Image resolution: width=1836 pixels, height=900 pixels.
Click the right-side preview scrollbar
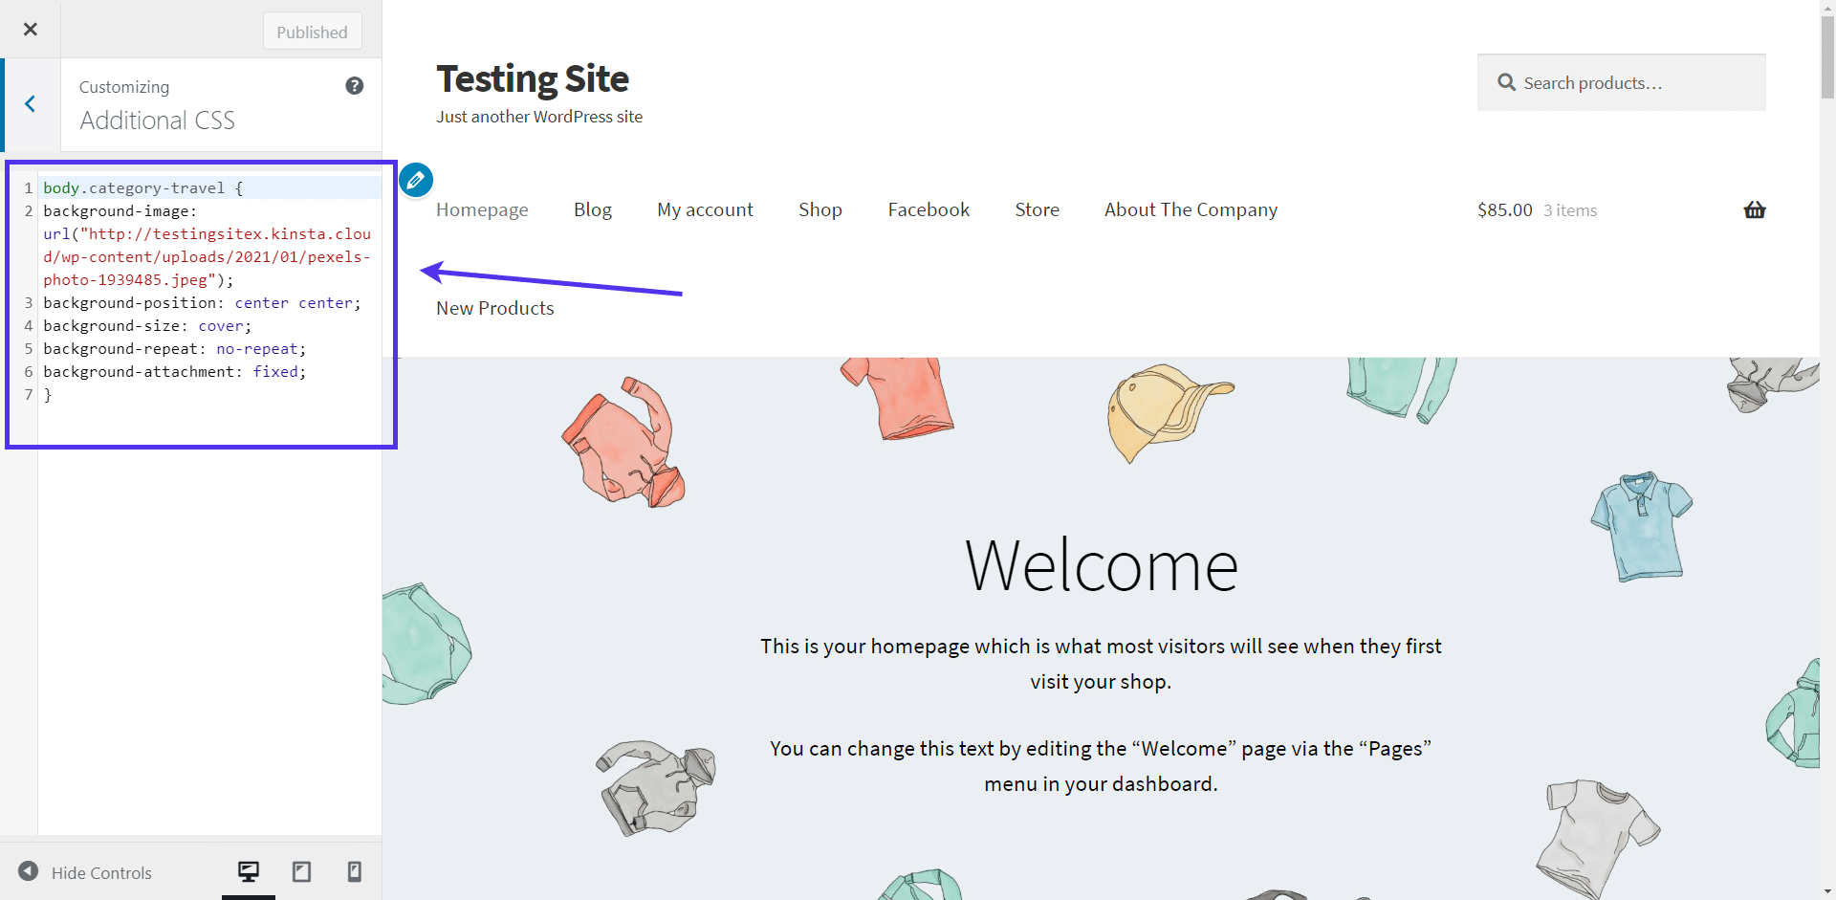click(x=1826, y=57)
